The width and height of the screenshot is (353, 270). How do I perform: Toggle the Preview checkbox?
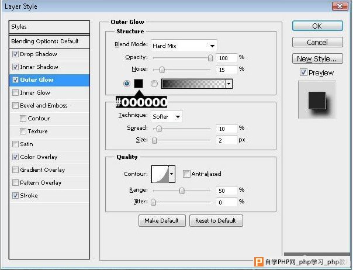(x=303, y=72)
